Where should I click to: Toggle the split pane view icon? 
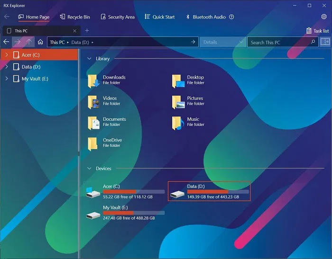[x=325, y=42]
